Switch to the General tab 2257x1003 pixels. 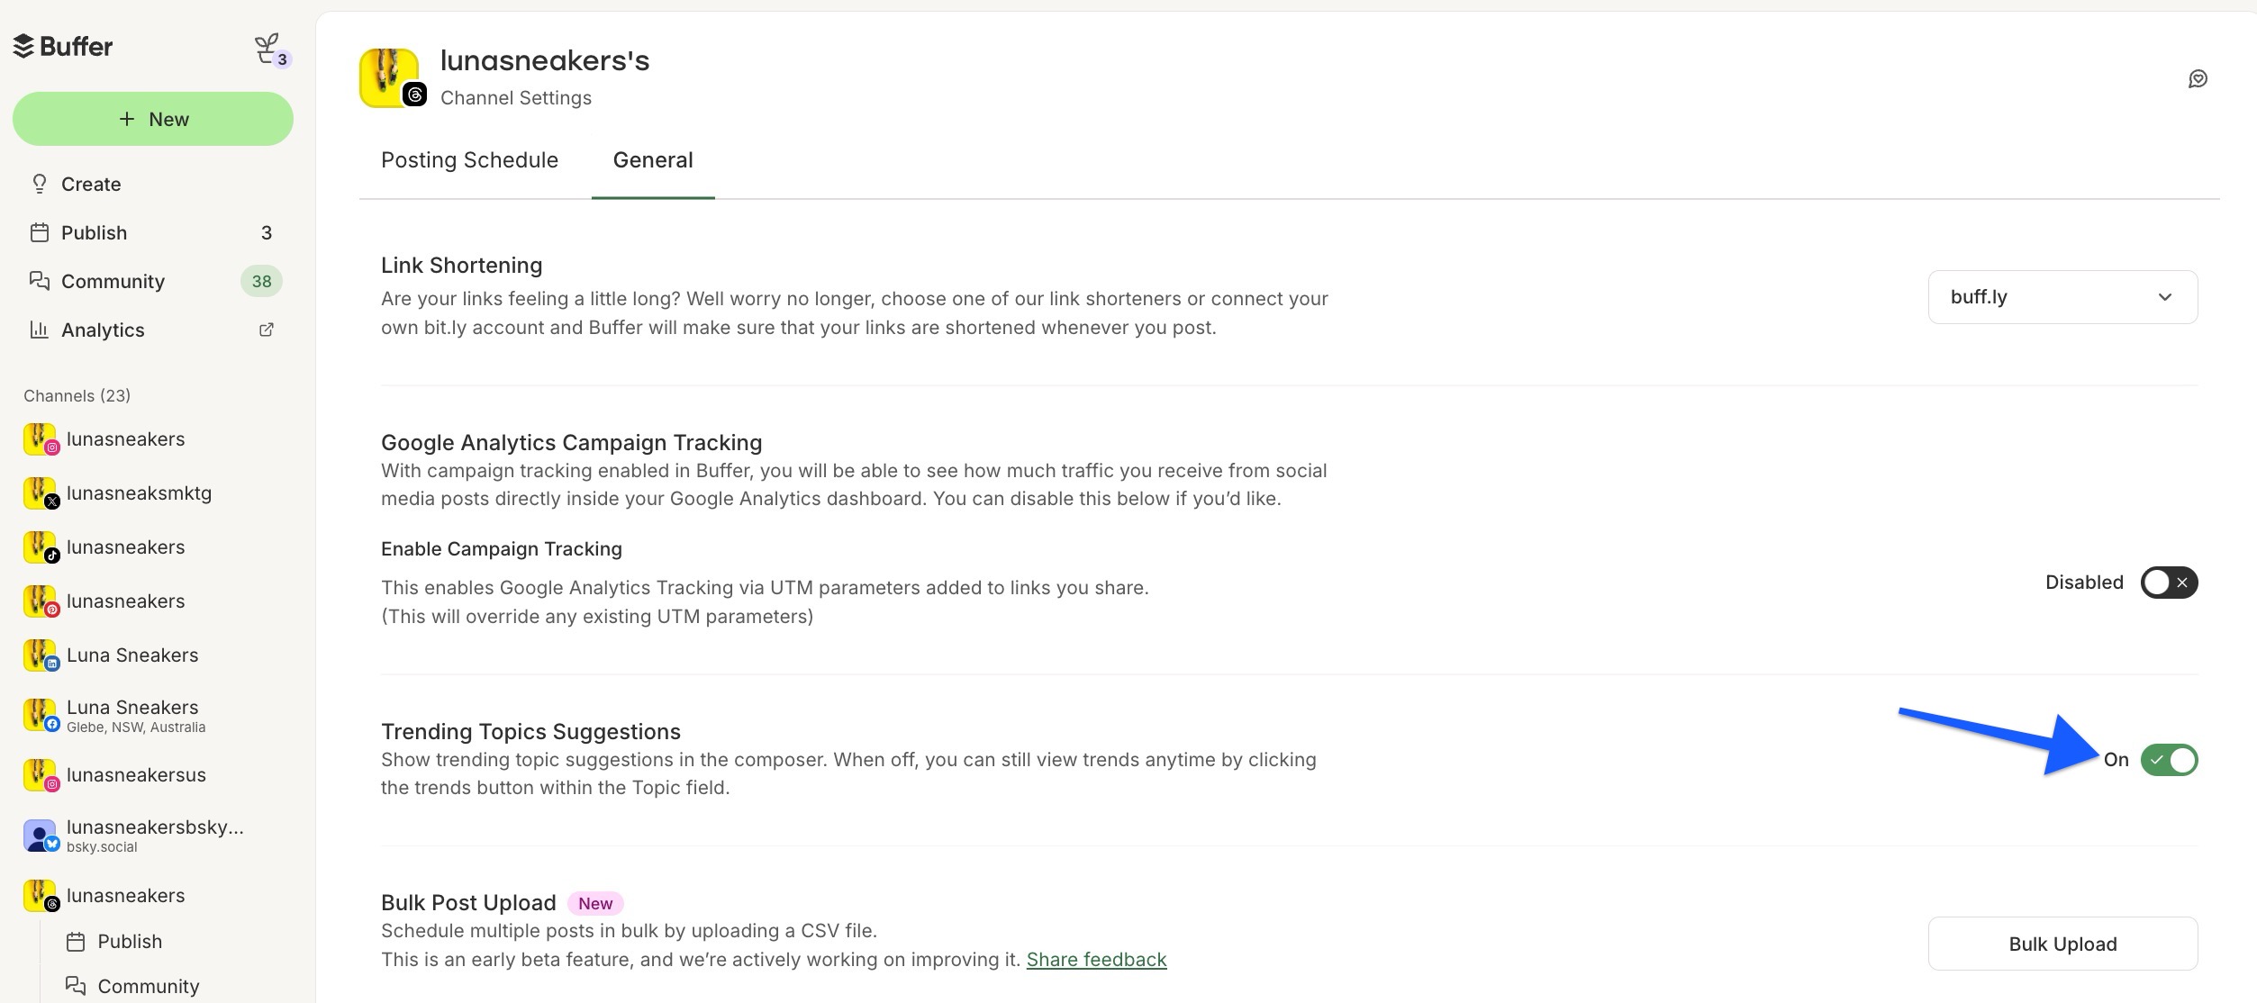pyautogui.click(x=653, y=160)
